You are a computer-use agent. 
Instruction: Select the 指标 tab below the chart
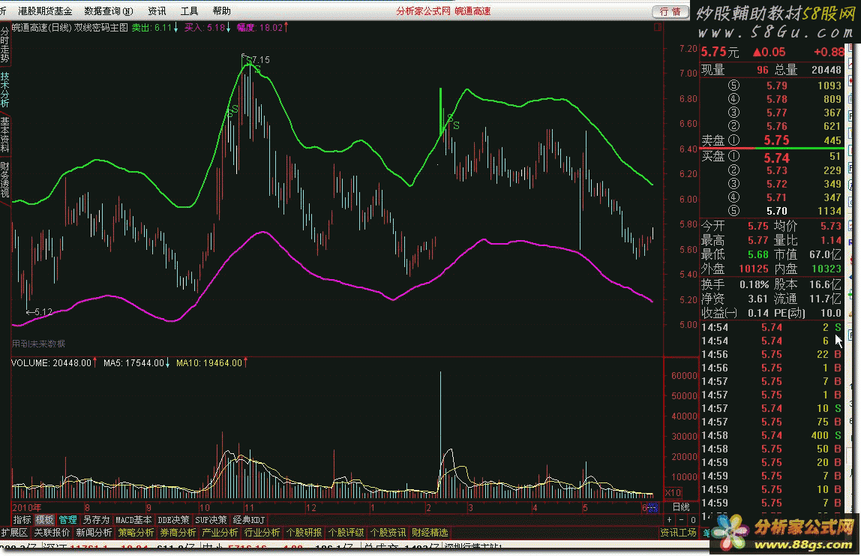[22, 520]
